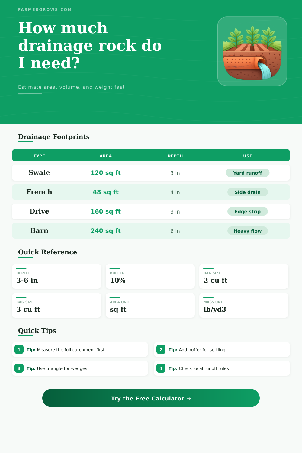Select the Drive row name

coord(39,211)
